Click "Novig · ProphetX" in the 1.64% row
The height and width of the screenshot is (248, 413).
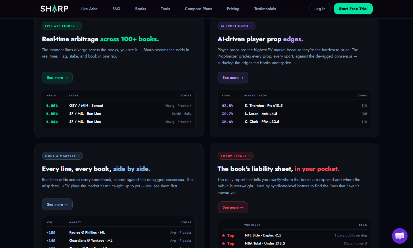pyautogui.click(x=178, y=122)
